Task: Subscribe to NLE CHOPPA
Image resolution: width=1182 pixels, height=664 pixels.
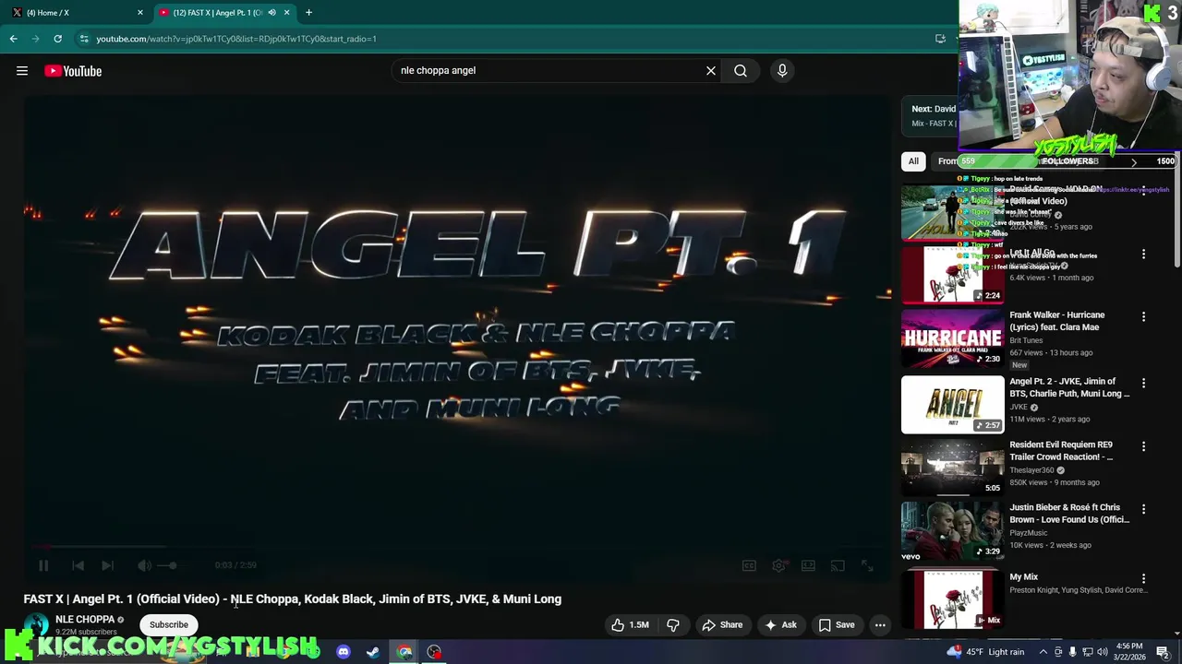Action: click(x=169, y=624)
